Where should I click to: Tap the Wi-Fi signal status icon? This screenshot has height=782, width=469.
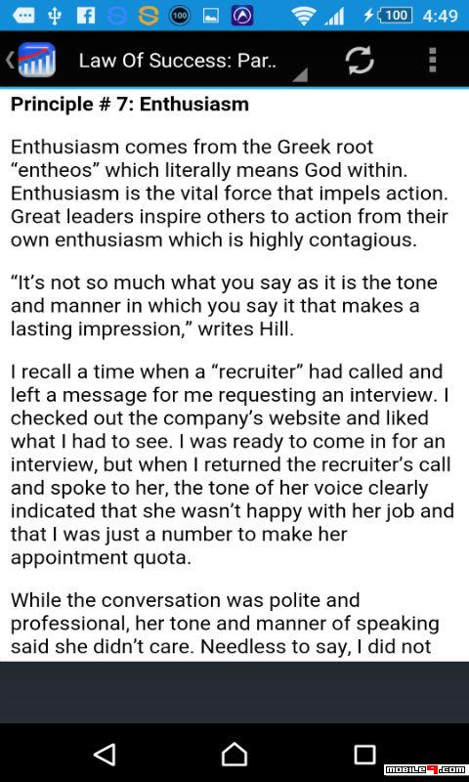point(304,17)
